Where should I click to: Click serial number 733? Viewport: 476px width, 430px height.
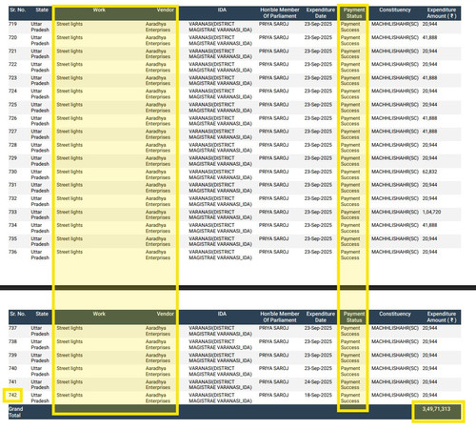(x=13, y=212)
